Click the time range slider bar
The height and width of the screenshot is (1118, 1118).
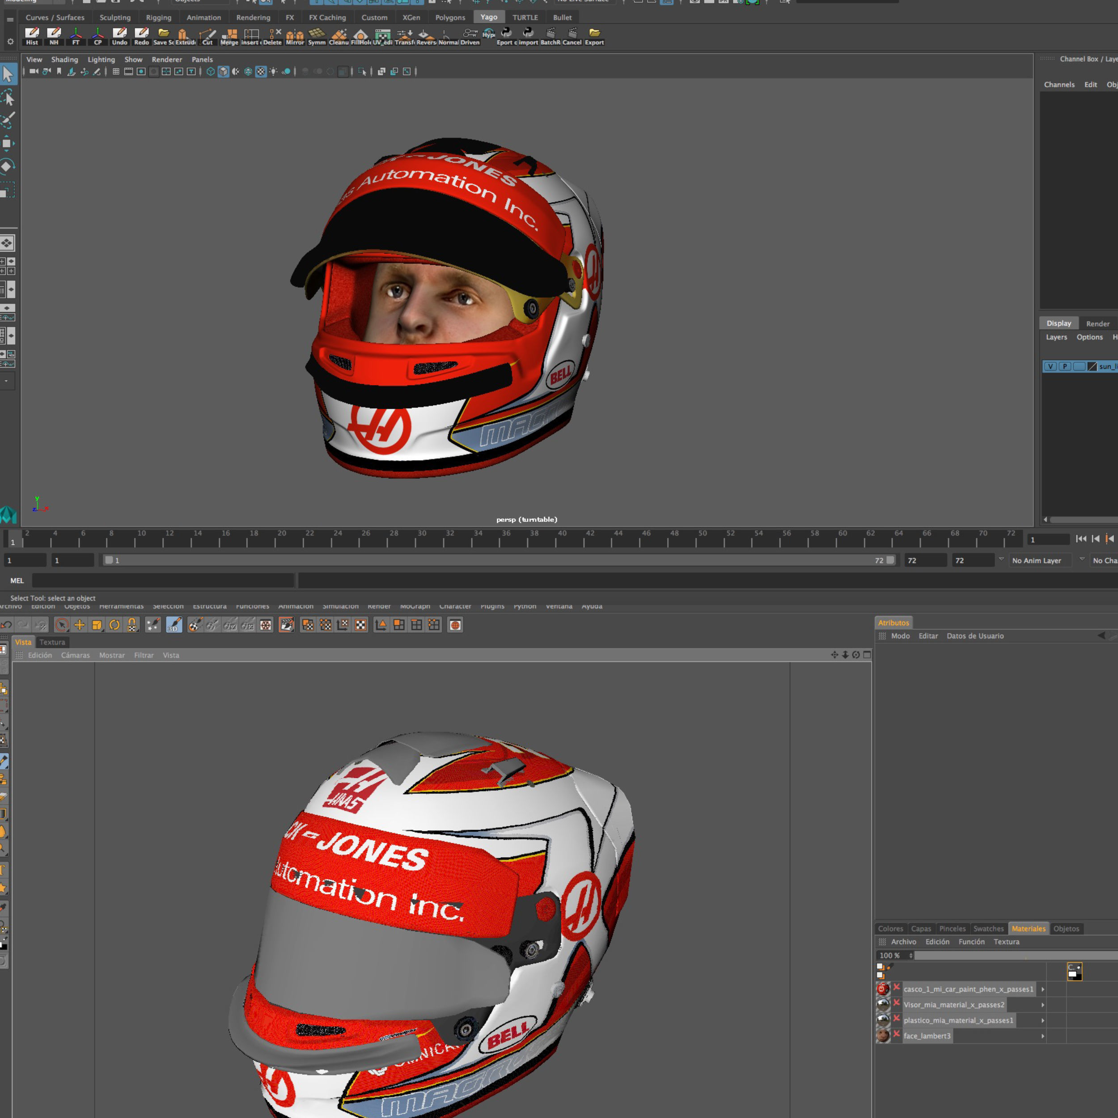[499, 560]
